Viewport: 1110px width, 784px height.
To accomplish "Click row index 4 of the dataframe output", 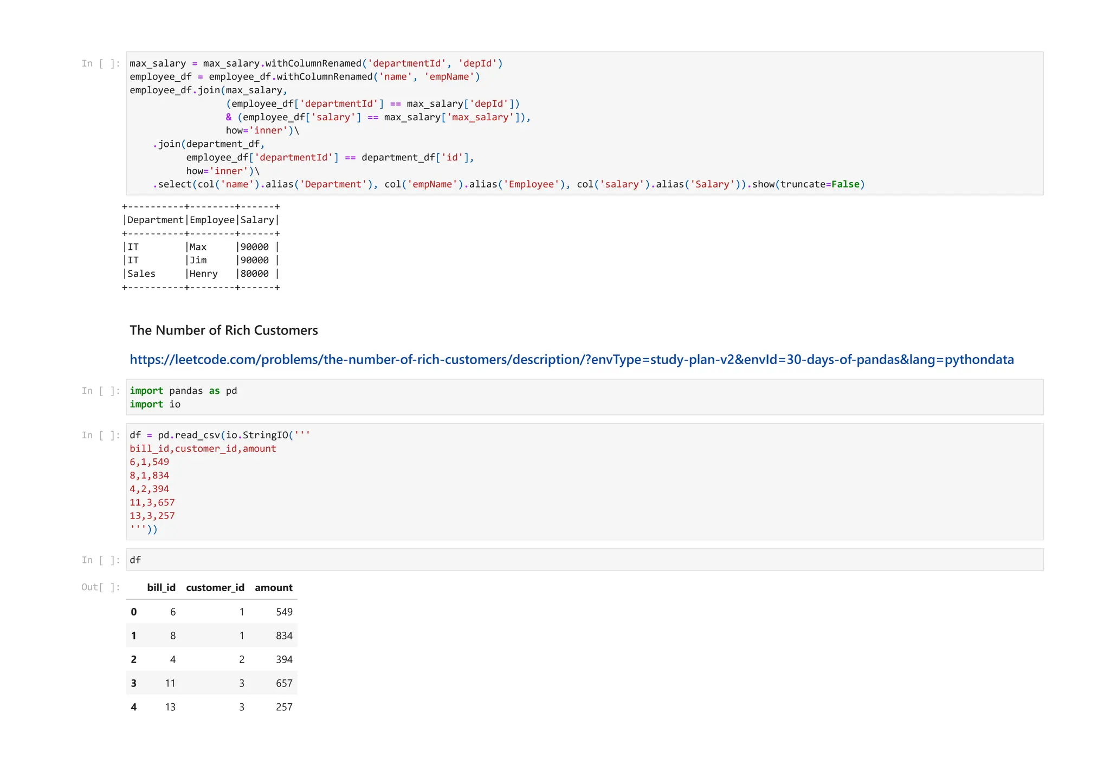I will [134, 707].
